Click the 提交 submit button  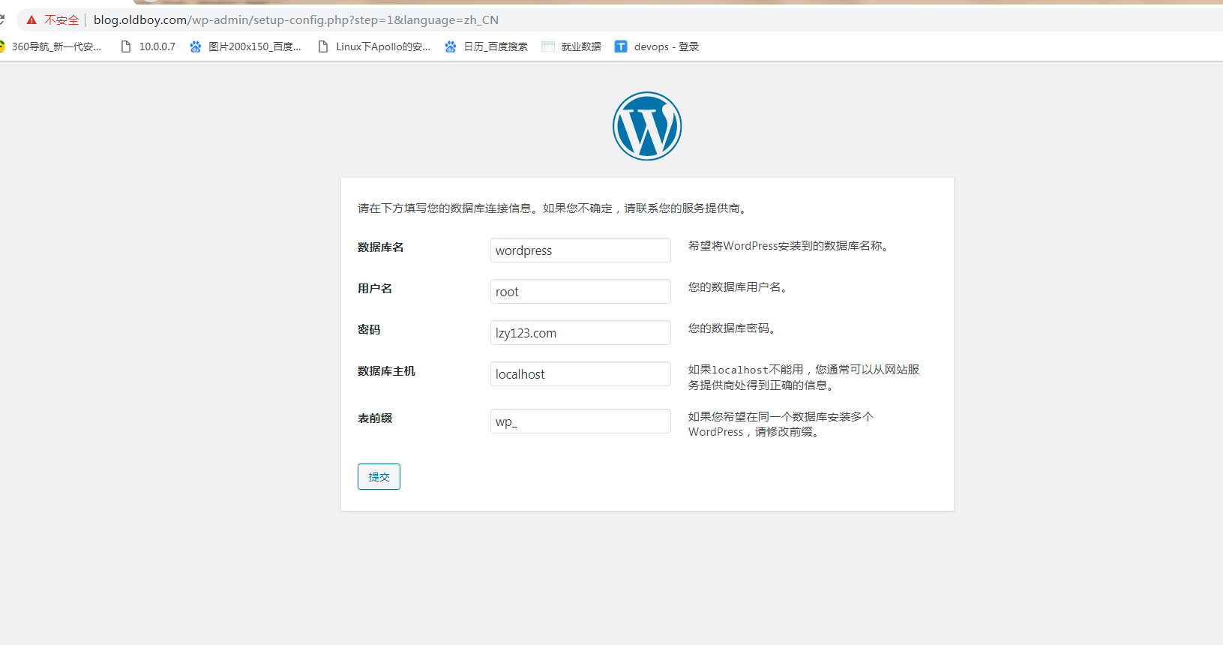(x=379, y=477)
